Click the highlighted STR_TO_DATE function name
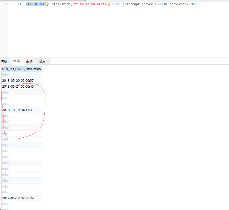Screen dimensions: 229x210 pyautogui.click(x=36, y=4)
